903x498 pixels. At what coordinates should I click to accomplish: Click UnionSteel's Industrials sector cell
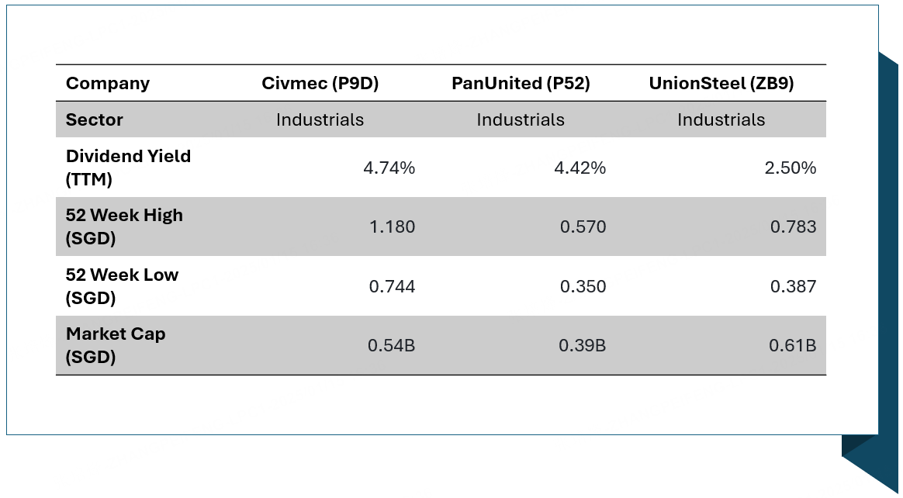click(x=721, y=120)
